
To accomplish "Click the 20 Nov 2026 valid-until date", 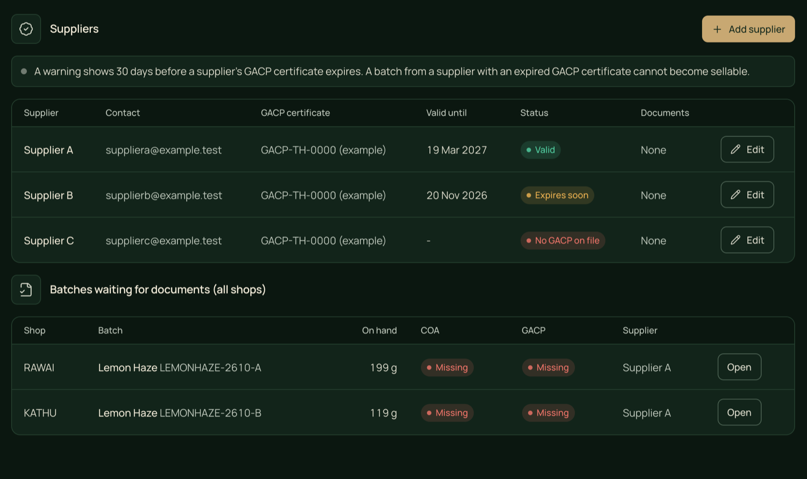I will 457,195.
